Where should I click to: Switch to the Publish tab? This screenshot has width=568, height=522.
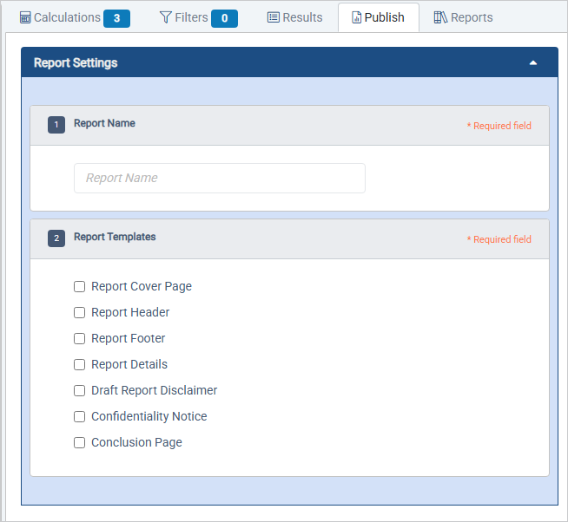(x=378, y=18)
